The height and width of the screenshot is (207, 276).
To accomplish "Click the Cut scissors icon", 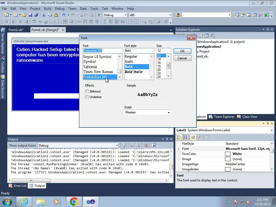I will point(44,15).
